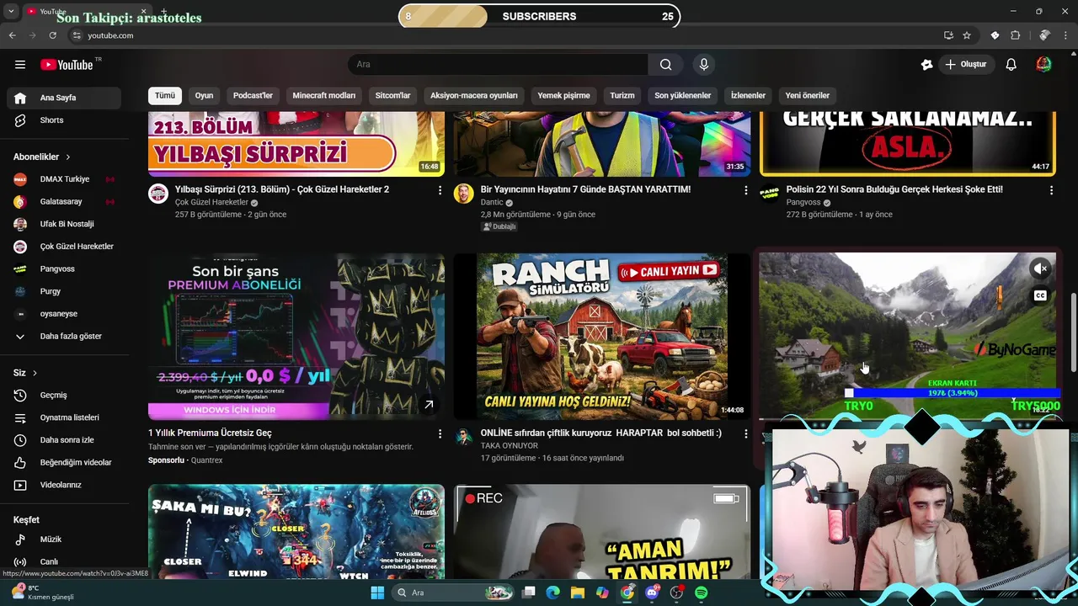Select the Minecraft modları chip
Viewport: 1078px width, 606px height.
[324, 95]
